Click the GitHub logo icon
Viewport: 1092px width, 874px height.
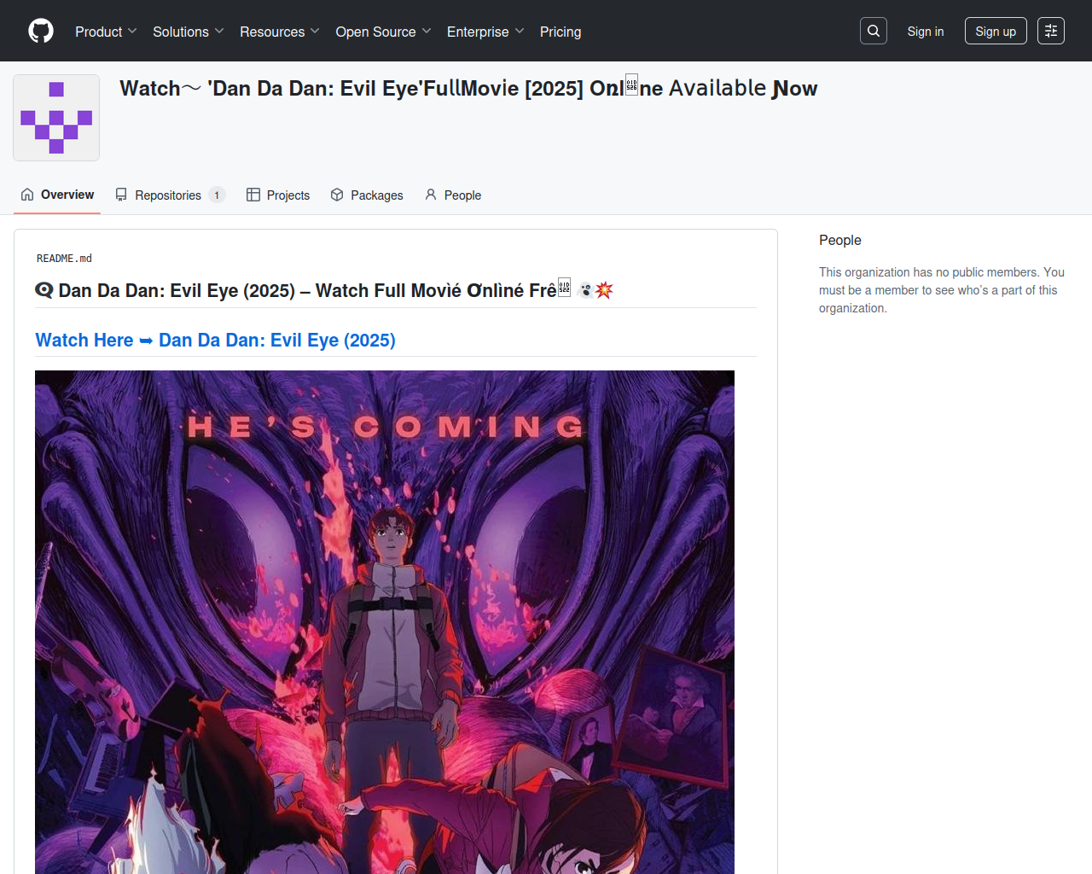tap(41, 31)
